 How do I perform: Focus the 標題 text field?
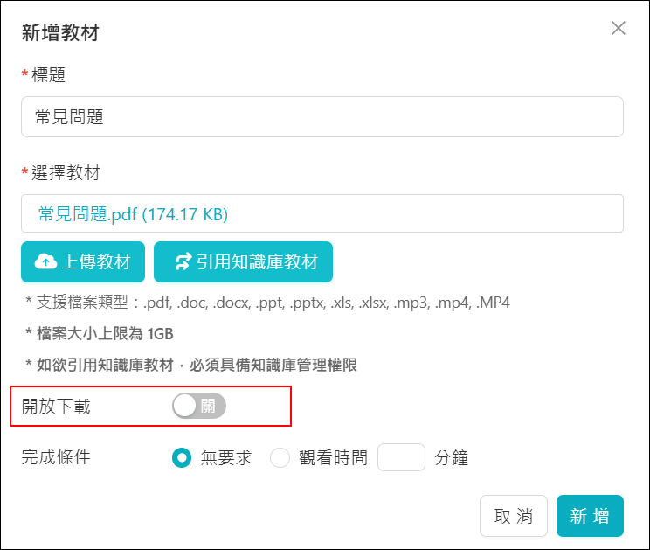pyautogui.click(x=322, y=117)
